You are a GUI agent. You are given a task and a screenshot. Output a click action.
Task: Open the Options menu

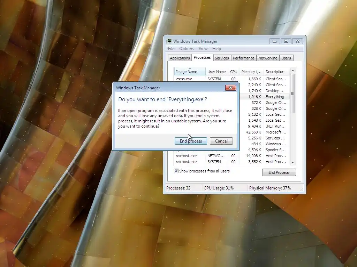[186, 49]
